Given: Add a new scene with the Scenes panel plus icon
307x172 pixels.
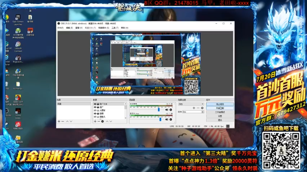Looking at the screenshot, I should 59,121.
